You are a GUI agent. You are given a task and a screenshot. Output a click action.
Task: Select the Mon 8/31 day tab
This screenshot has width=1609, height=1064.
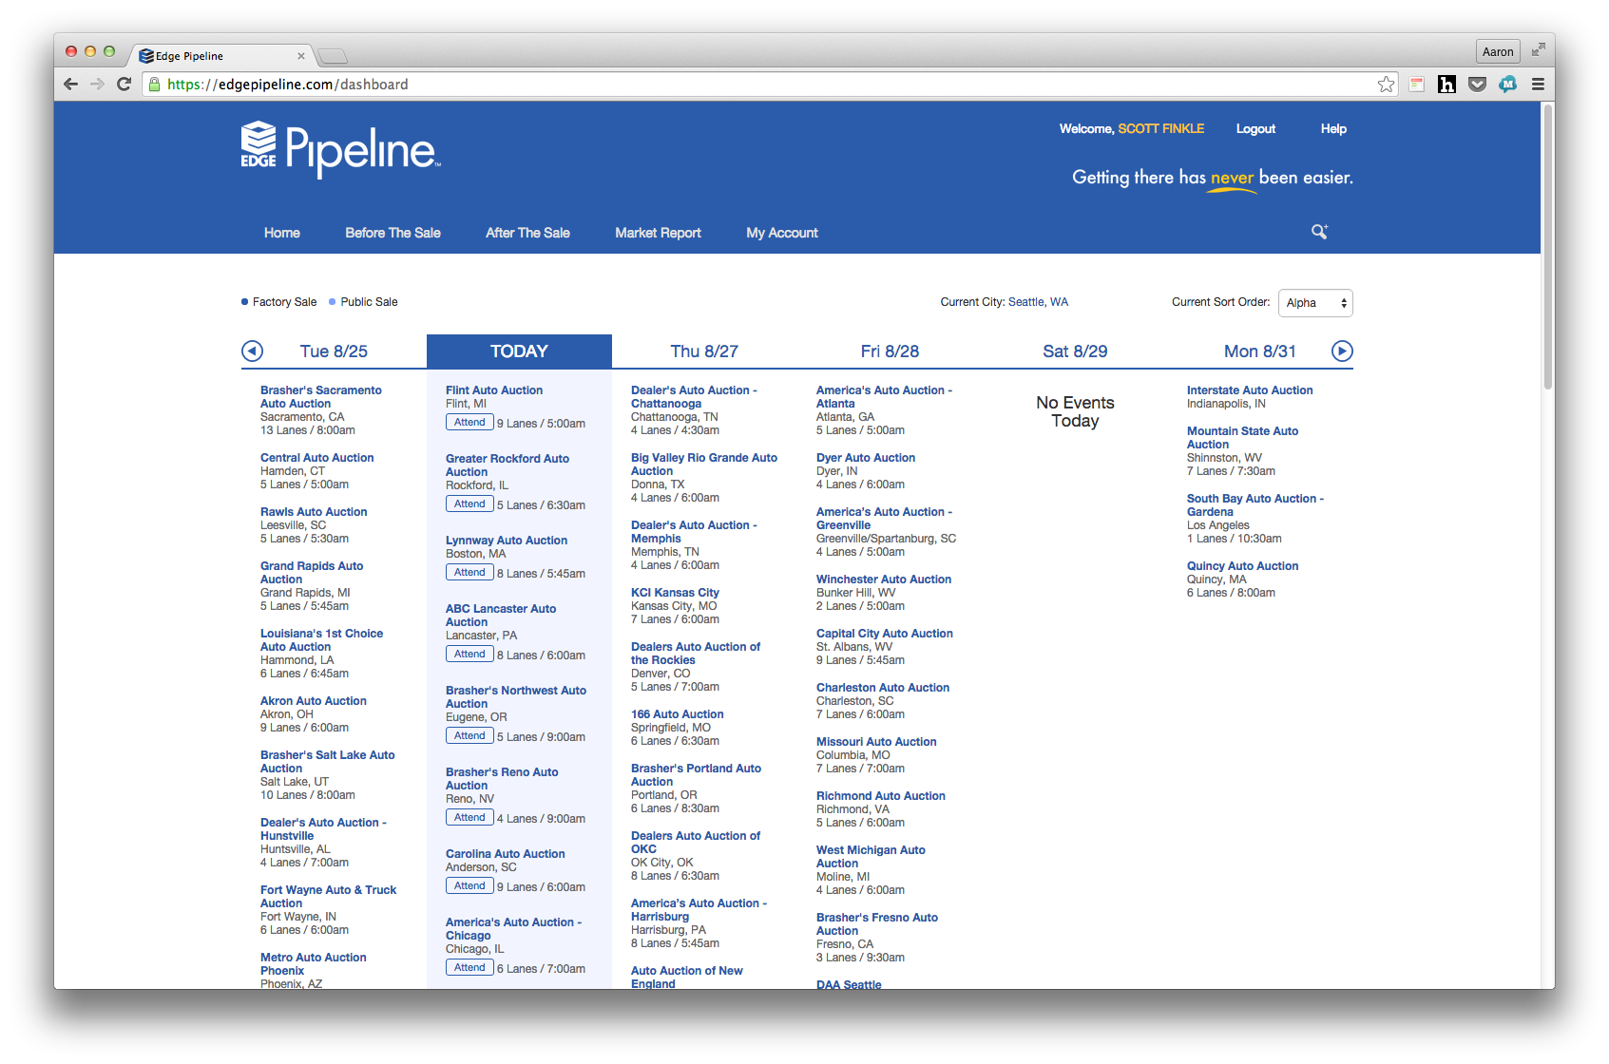tap(1260, 351)
